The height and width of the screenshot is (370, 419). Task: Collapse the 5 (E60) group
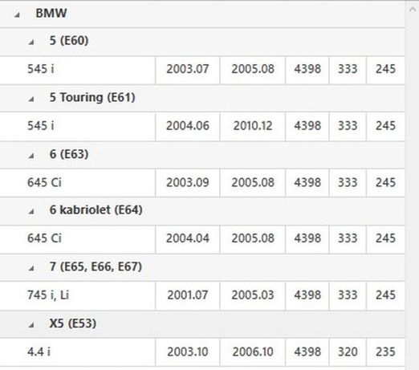point(31,42)
